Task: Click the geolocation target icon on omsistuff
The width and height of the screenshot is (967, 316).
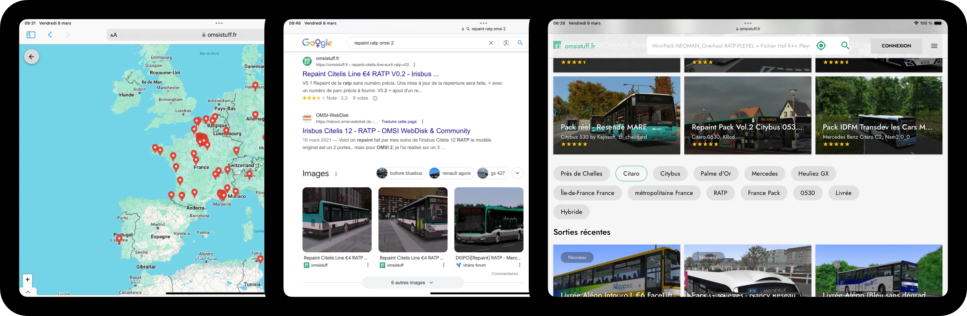Action: (821, 46)
